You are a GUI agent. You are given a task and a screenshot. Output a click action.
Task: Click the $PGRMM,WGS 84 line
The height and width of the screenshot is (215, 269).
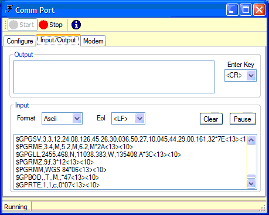click(61, 170)
